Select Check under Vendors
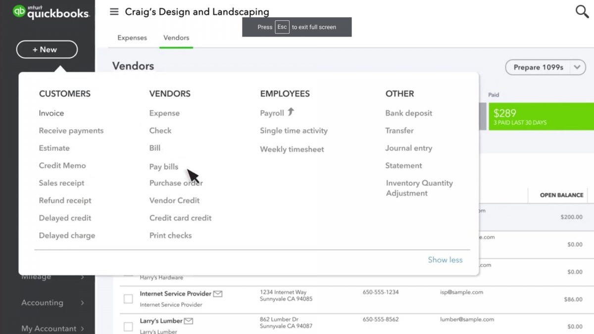 (160, 131)
